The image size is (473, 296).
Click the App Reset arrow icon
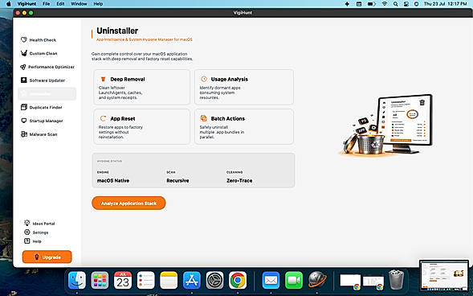coord(103,118)
